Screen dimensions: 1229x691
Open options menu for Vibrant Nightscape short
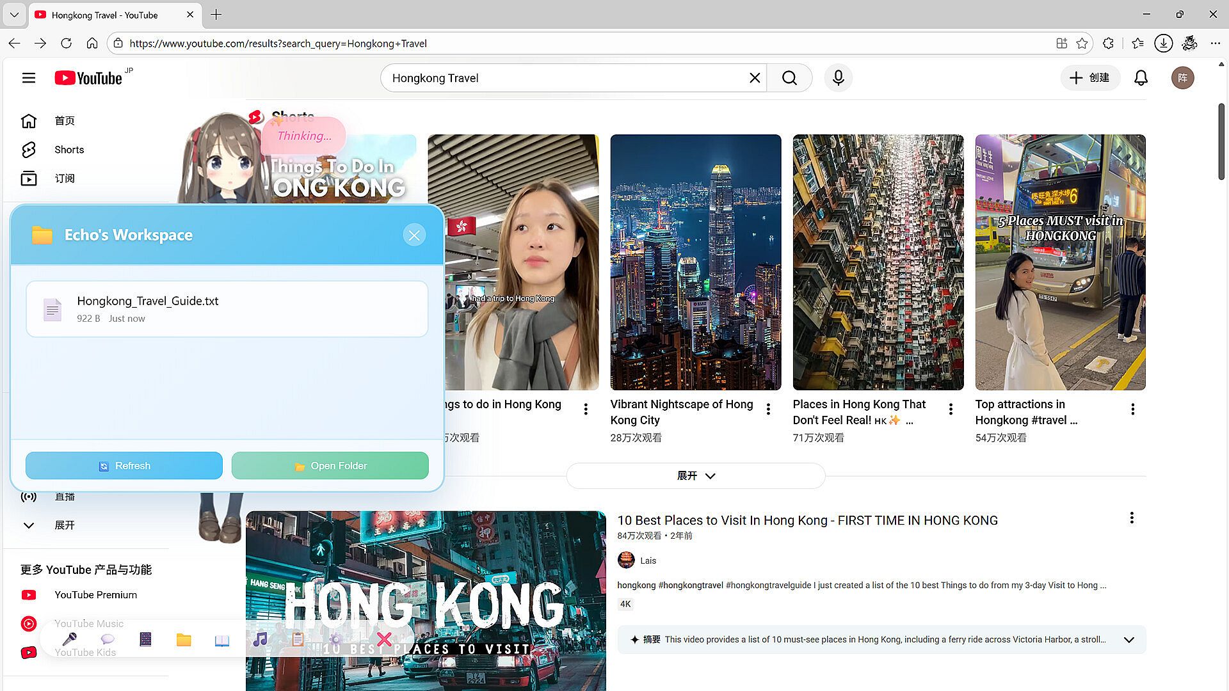pyautogui.click(x=768, y=409)
